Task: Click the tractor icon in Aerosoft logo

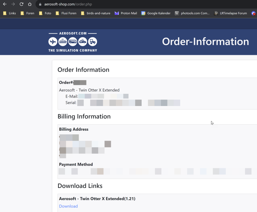Action: 93,42
